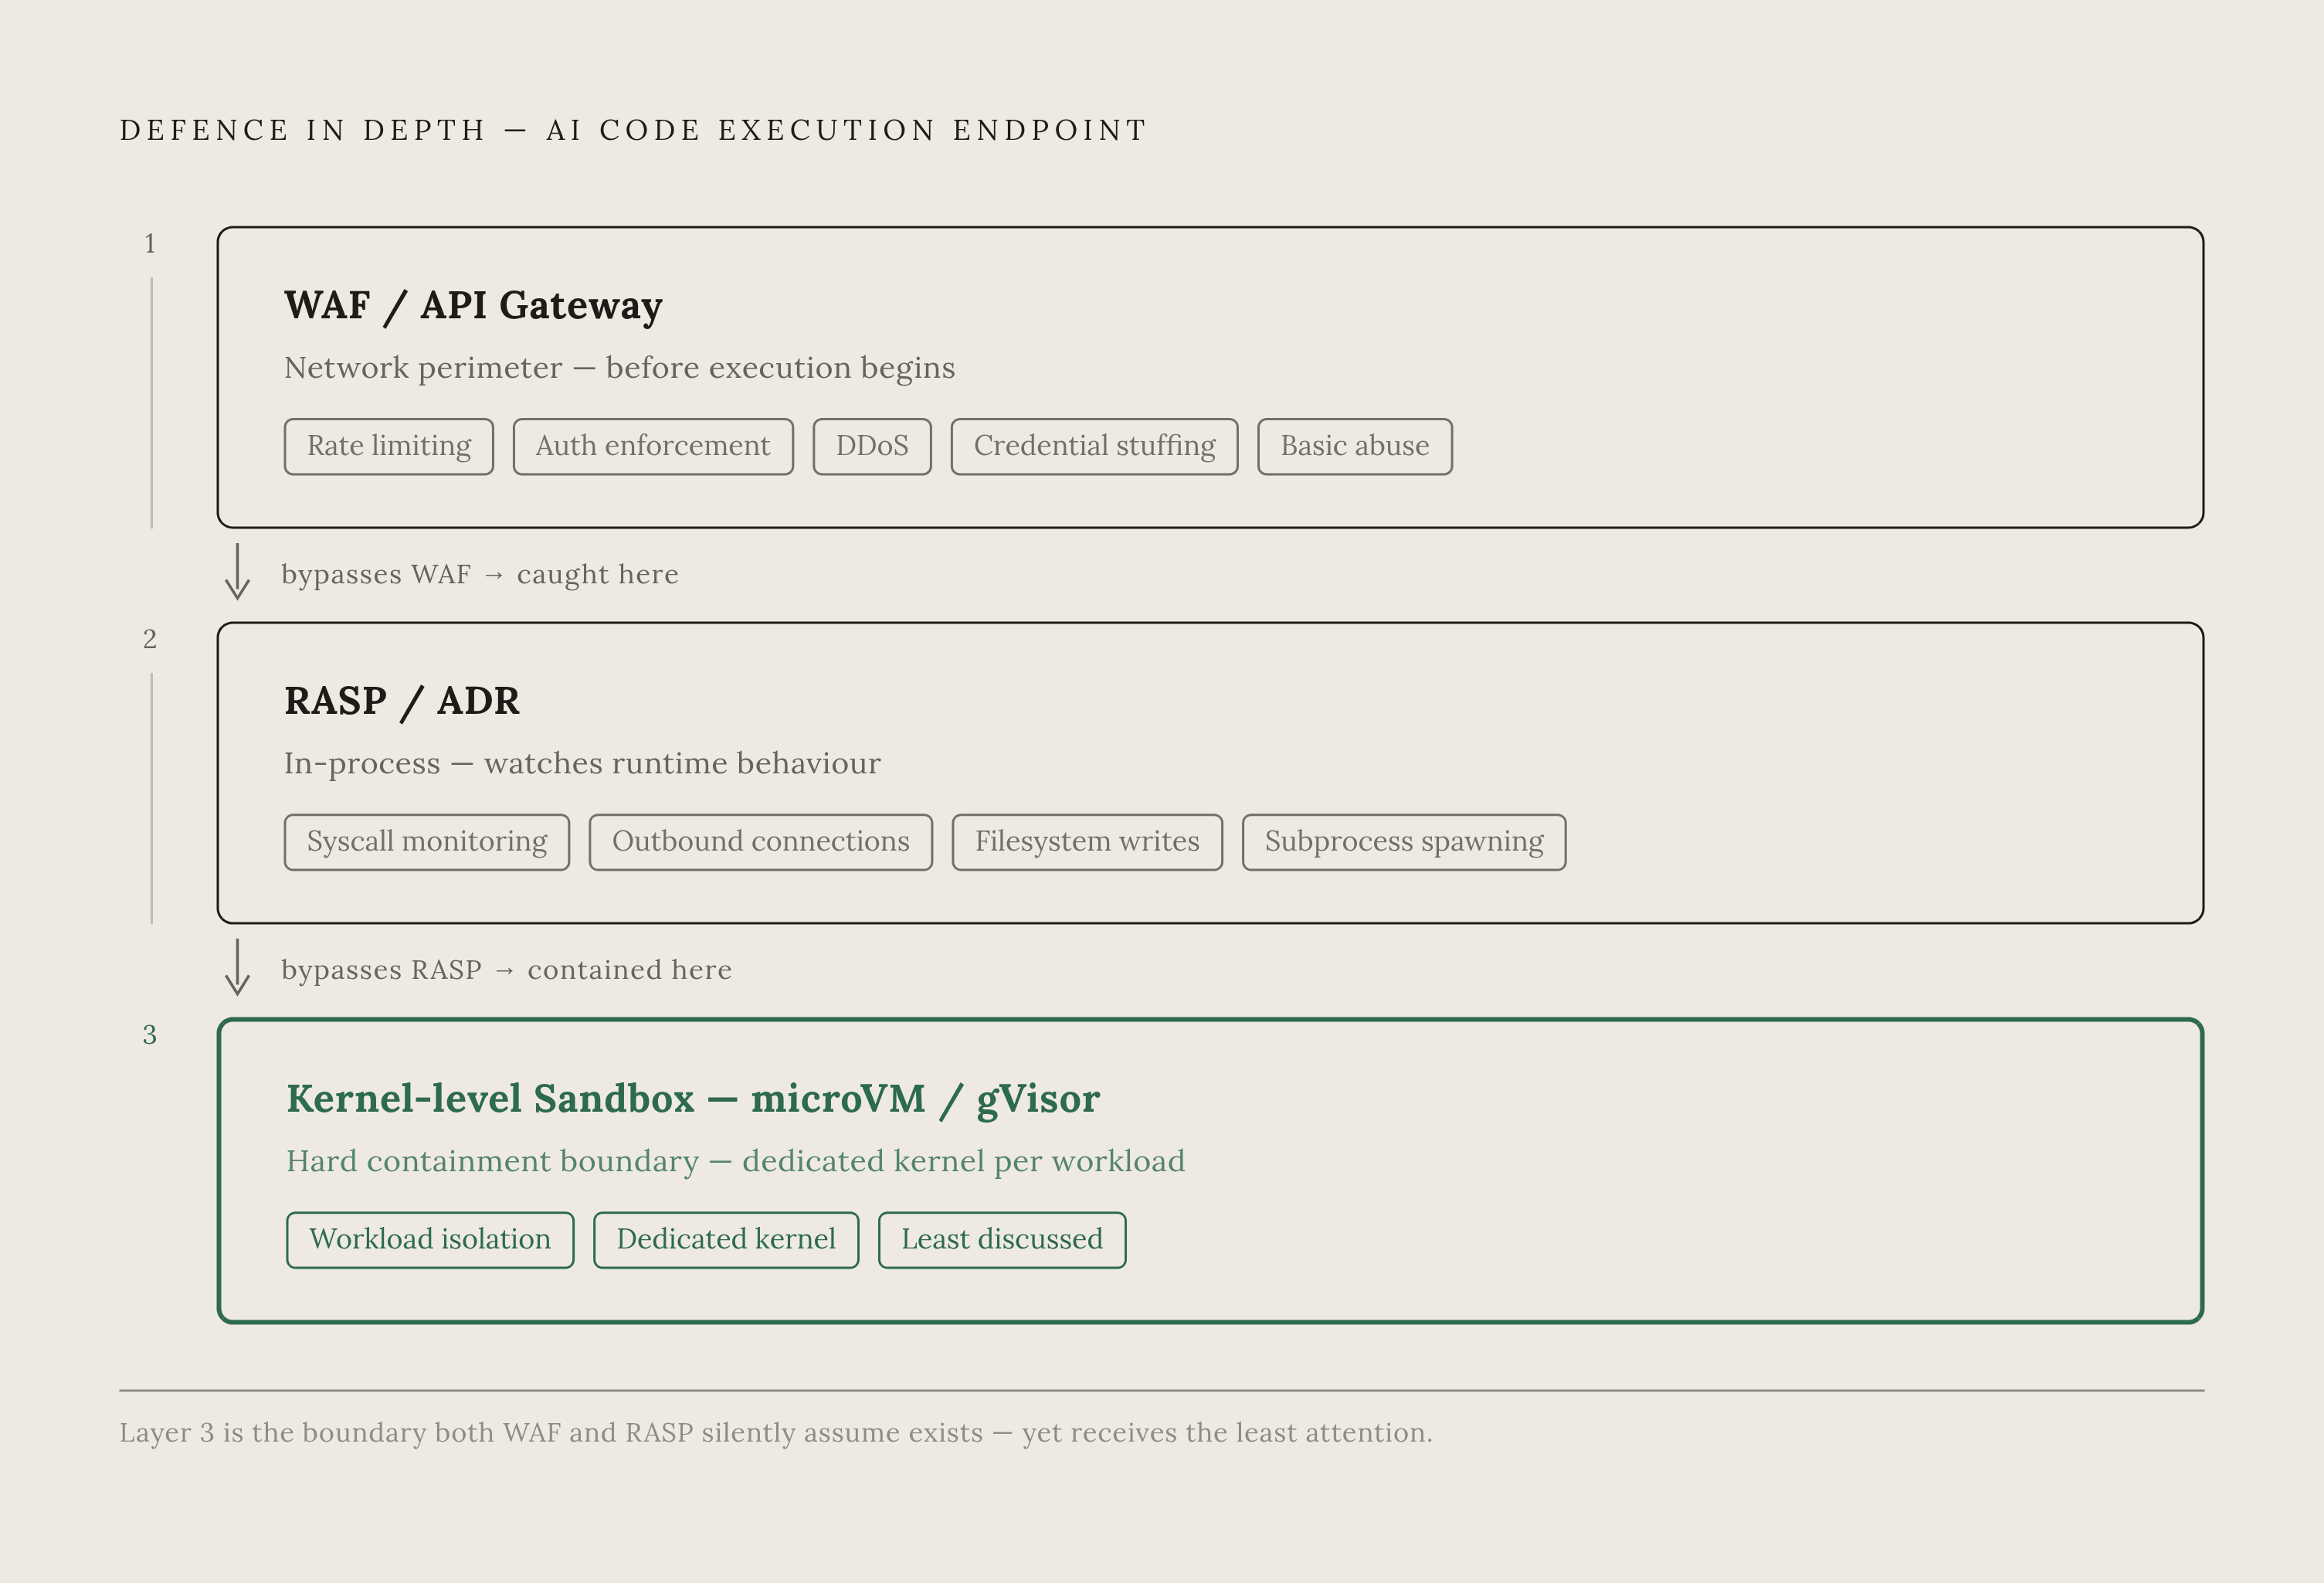This screenshot has width=2324, height=1583.
Task: Click the footer note about Layer 3
Action: pyautogui.click(x=776, y=1433)
